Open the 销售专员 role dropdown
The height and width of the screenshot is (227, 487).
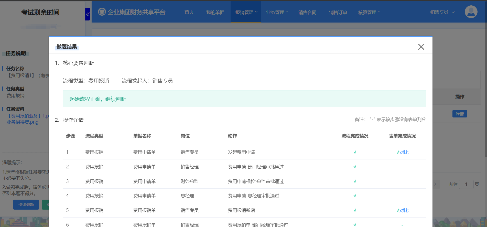coord(442,12)
